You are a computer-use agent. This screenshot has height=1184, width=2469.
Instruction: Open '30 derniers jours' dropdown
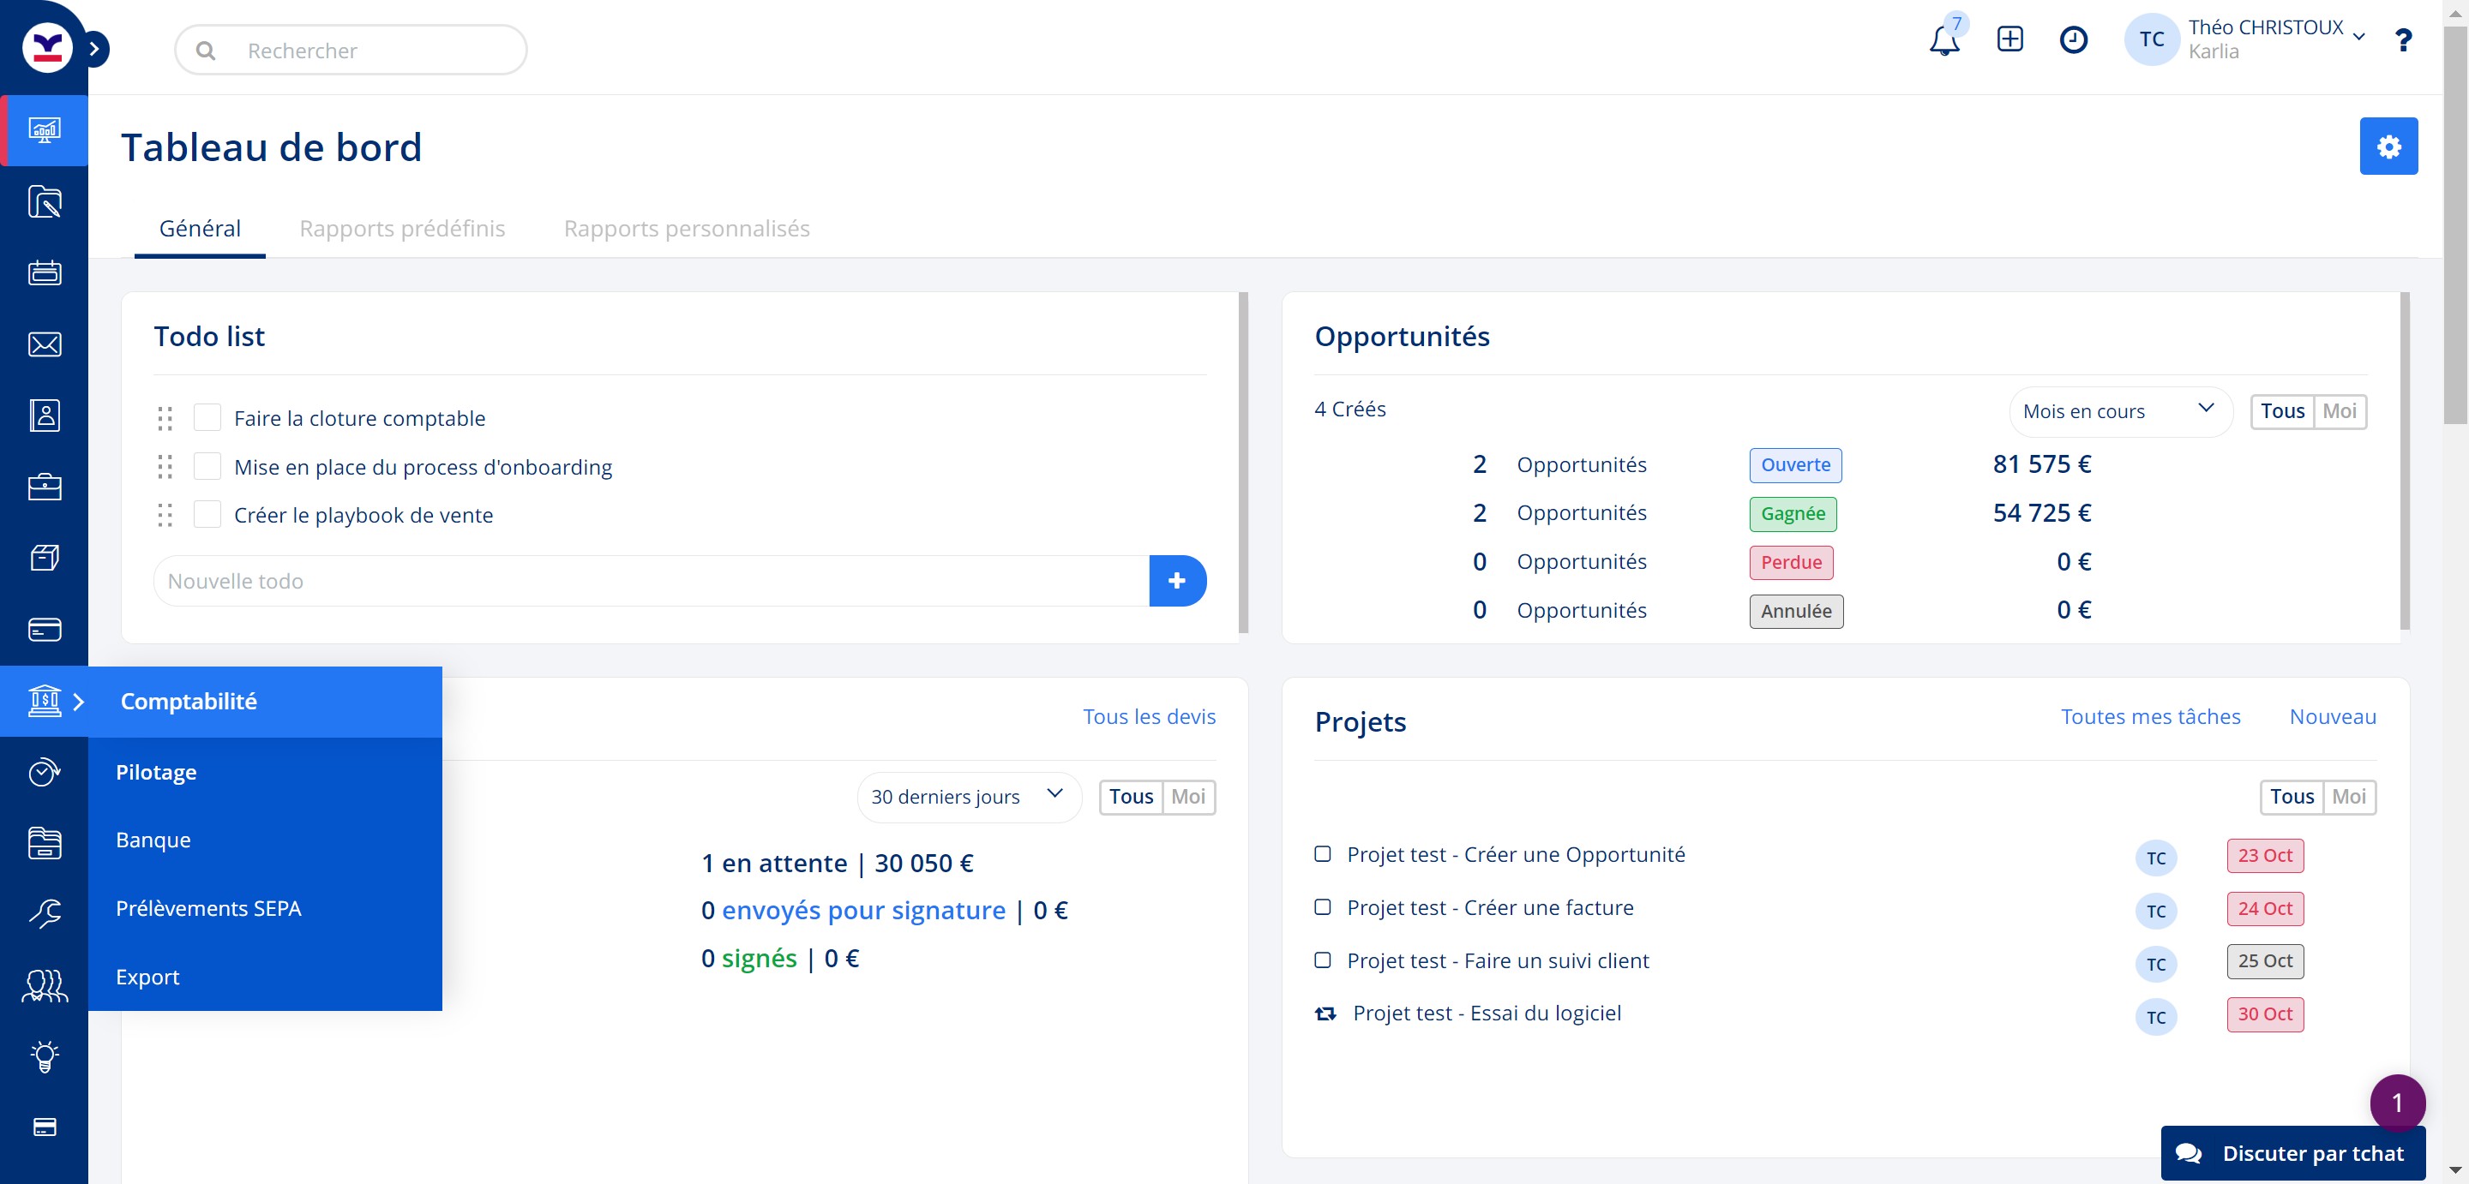click(x=967, y=796)
